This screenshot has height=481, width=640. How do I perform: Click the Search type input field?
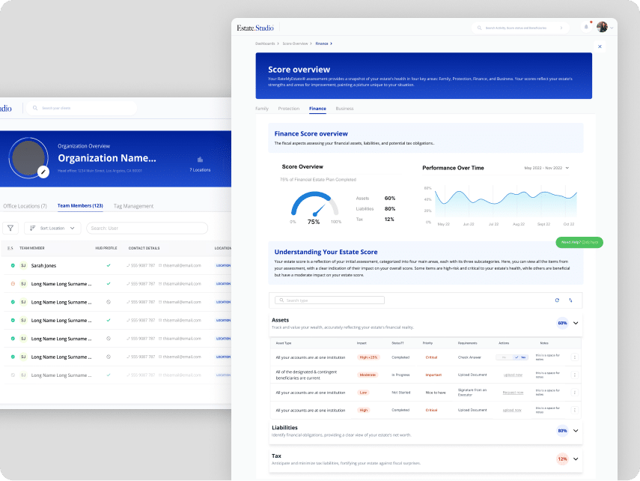pyautogui.click(x=329, y=300)
